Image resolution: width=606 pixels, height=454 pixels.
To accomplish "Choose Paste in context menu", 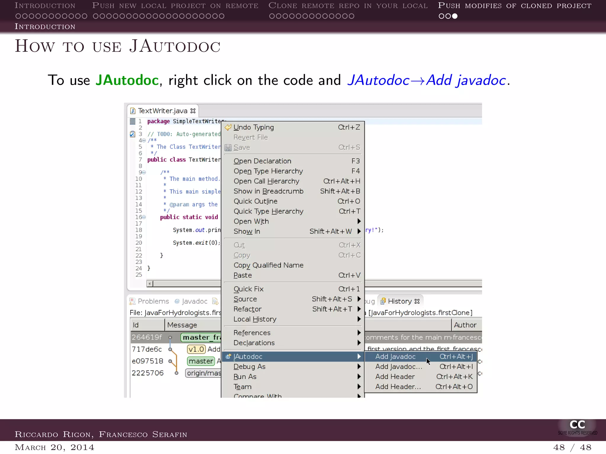I will (293, 275).
